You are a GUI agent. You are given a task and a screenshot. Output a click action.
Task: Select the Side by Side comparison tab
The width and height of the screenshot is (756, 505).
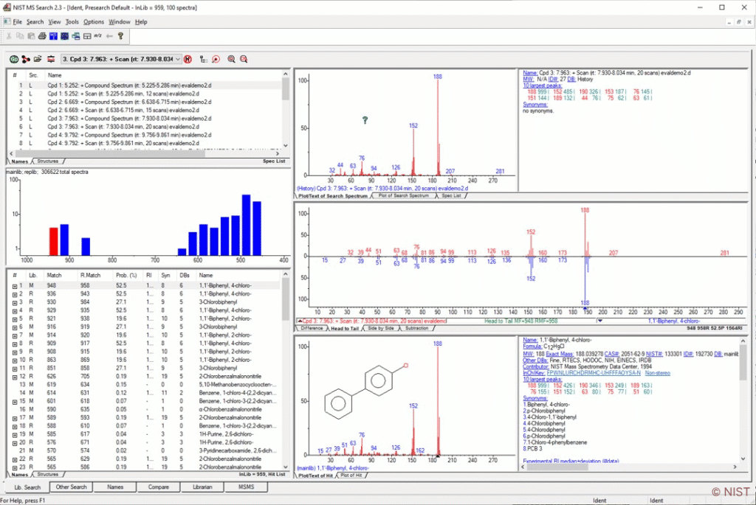click(x=381, y=328)
